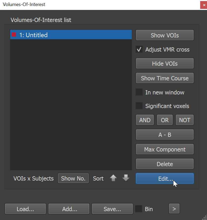Viewport: 207px width, 220px height.
Task: Enable the Significant voxels checkbox
Action: 139,106
